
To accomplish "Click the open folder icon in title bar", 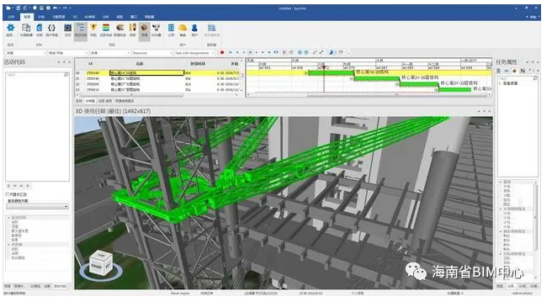I will click(x=8, y=8).
